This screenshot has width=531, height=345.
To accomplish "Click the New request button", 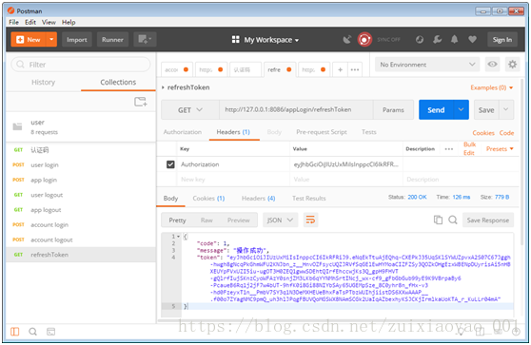I will pos(29,40).
